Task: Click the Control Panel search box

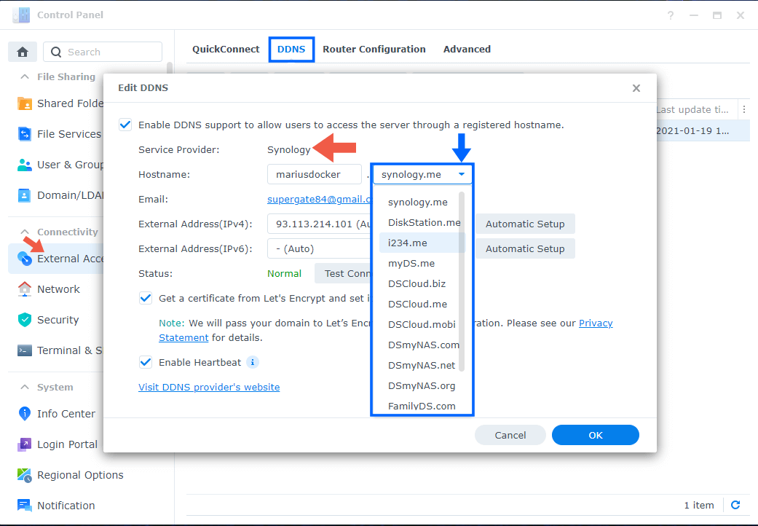Action: [103, 52]
